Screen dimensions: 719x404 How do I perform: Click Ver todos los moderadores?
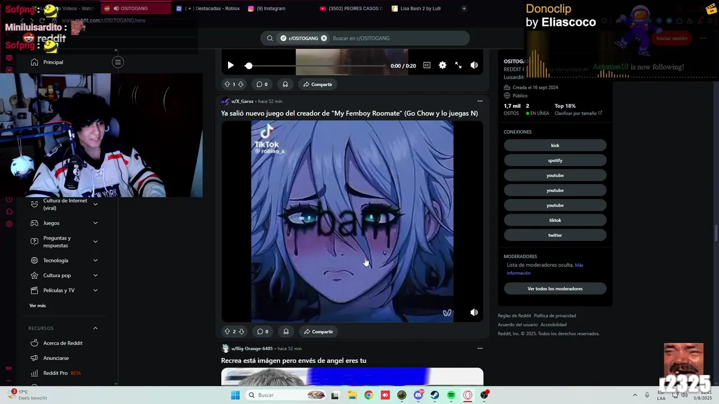tap(555, 289)
